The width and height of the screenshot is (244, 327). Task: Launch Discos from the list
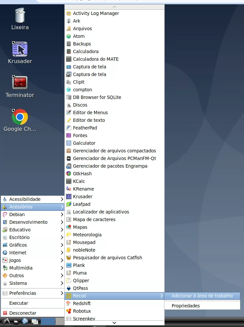115,105
